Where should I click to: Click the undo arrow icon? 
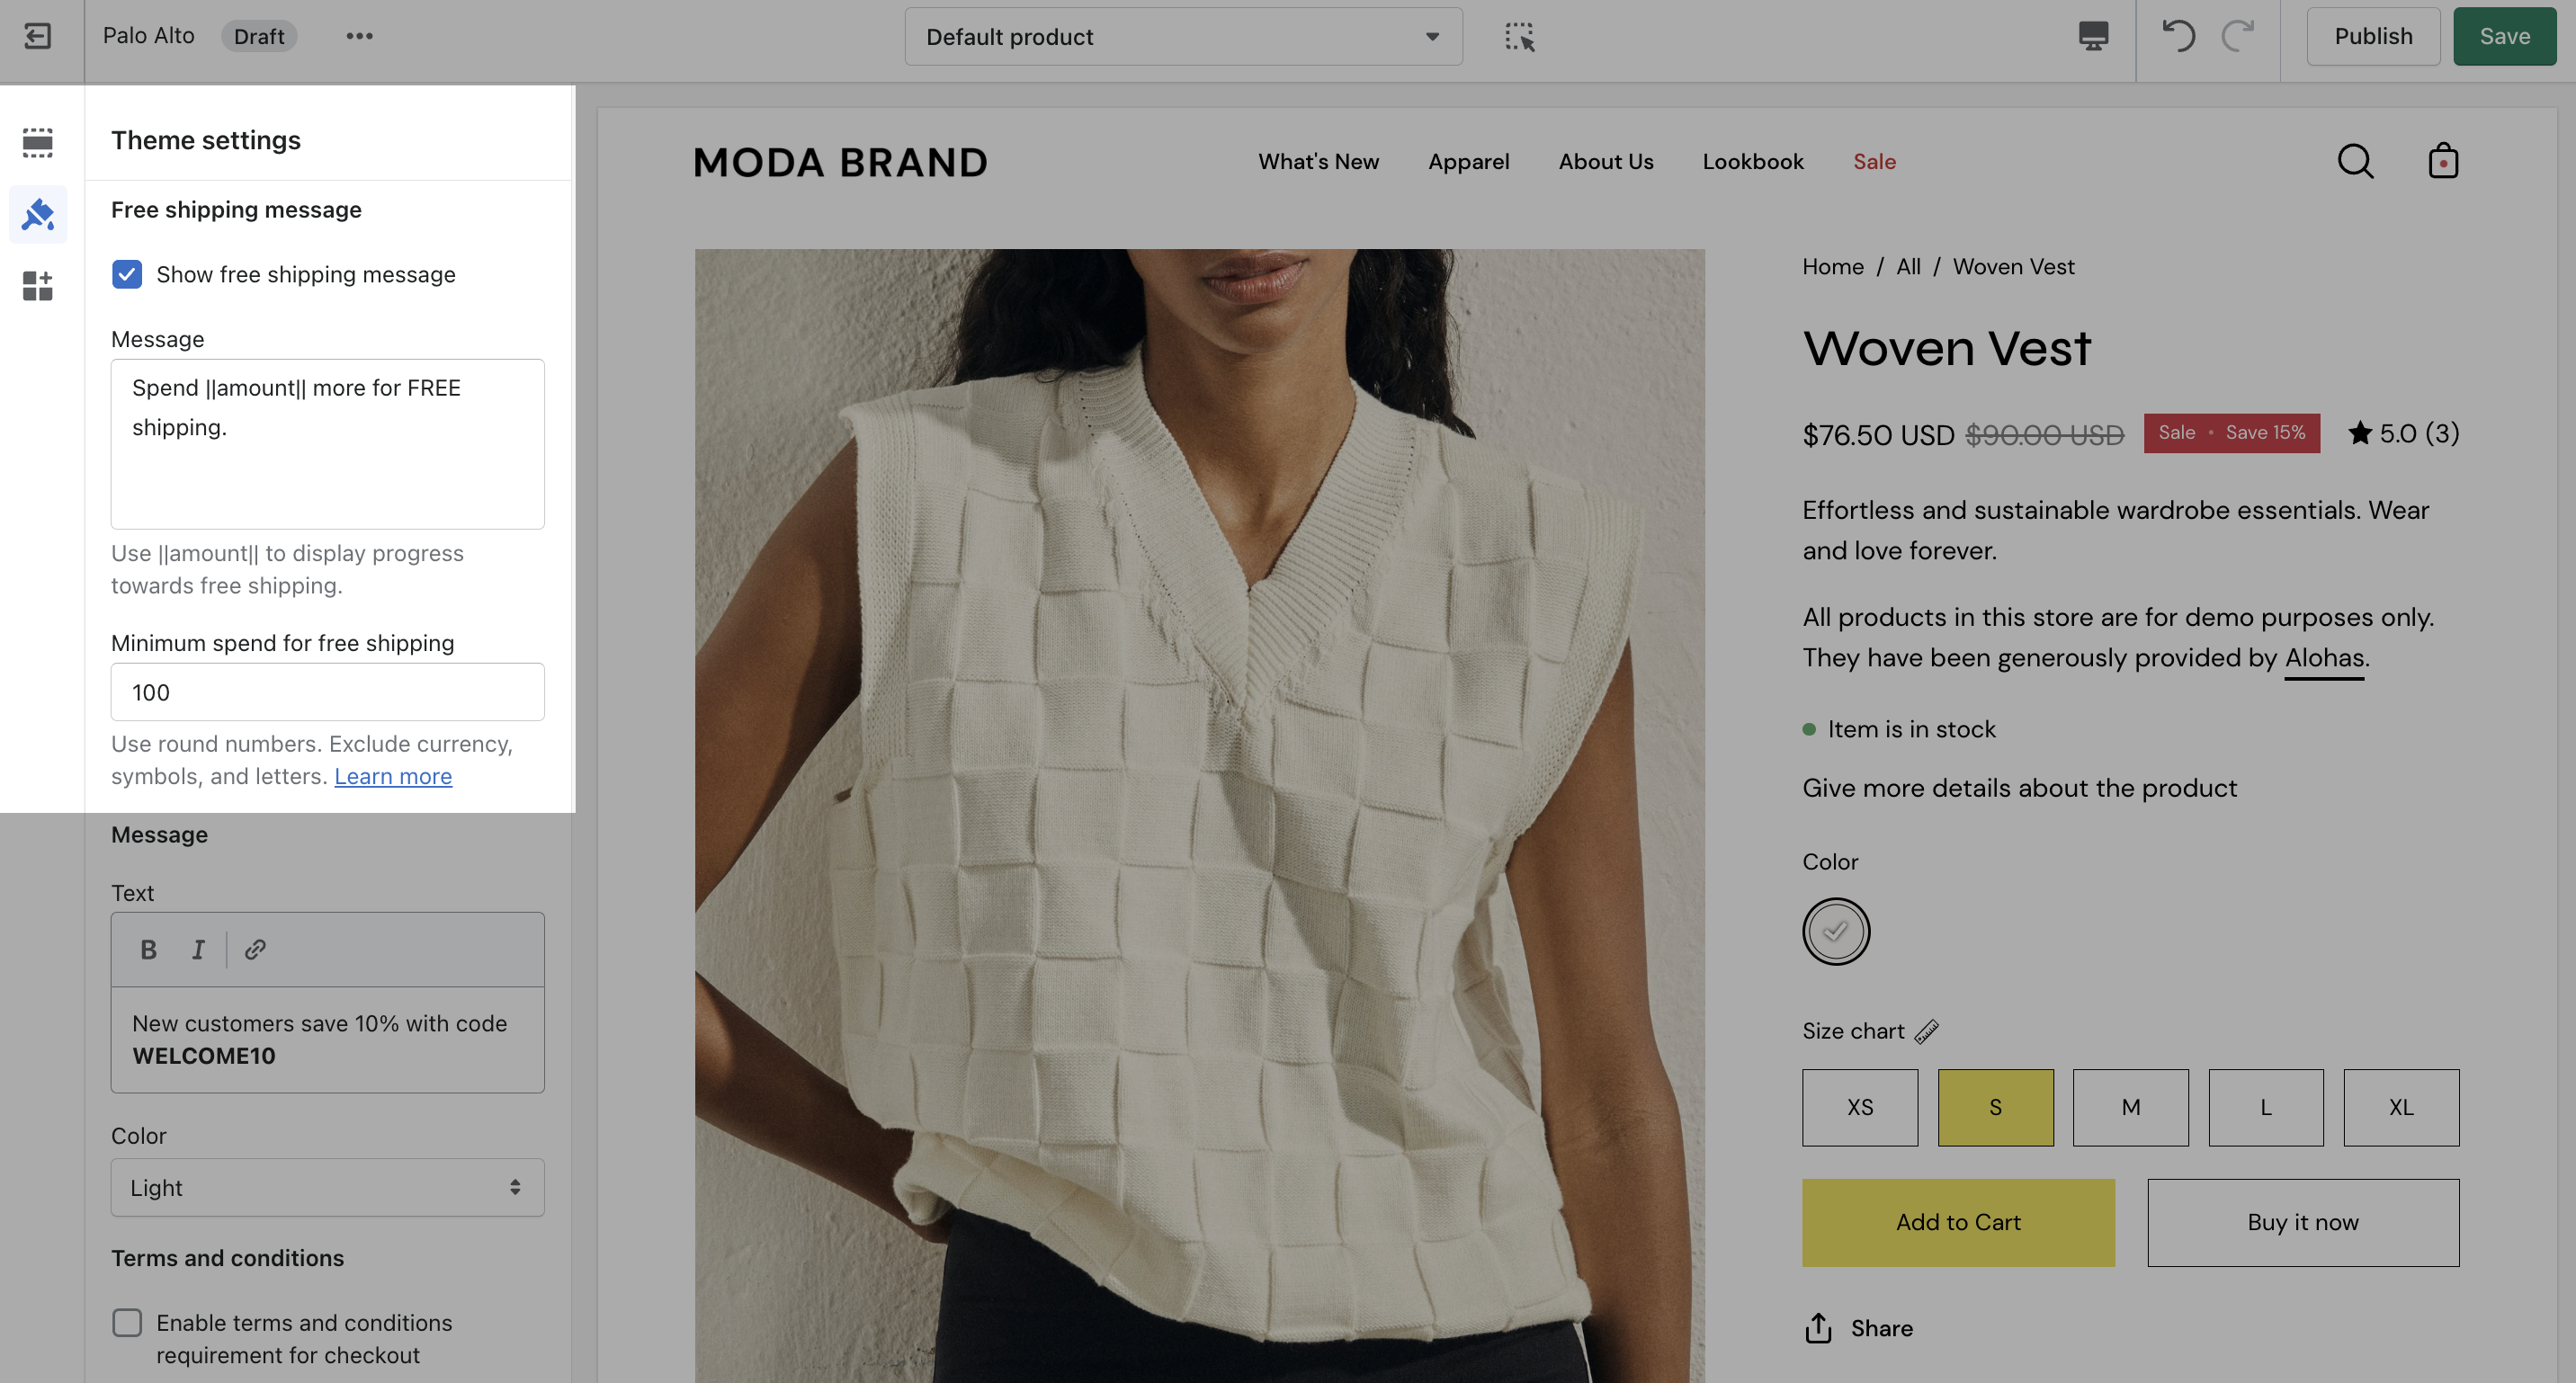click(2178, 36)
